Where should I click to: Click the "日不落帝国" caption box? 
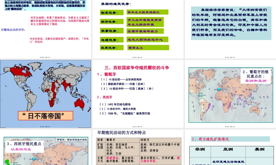tap(46, 116)
